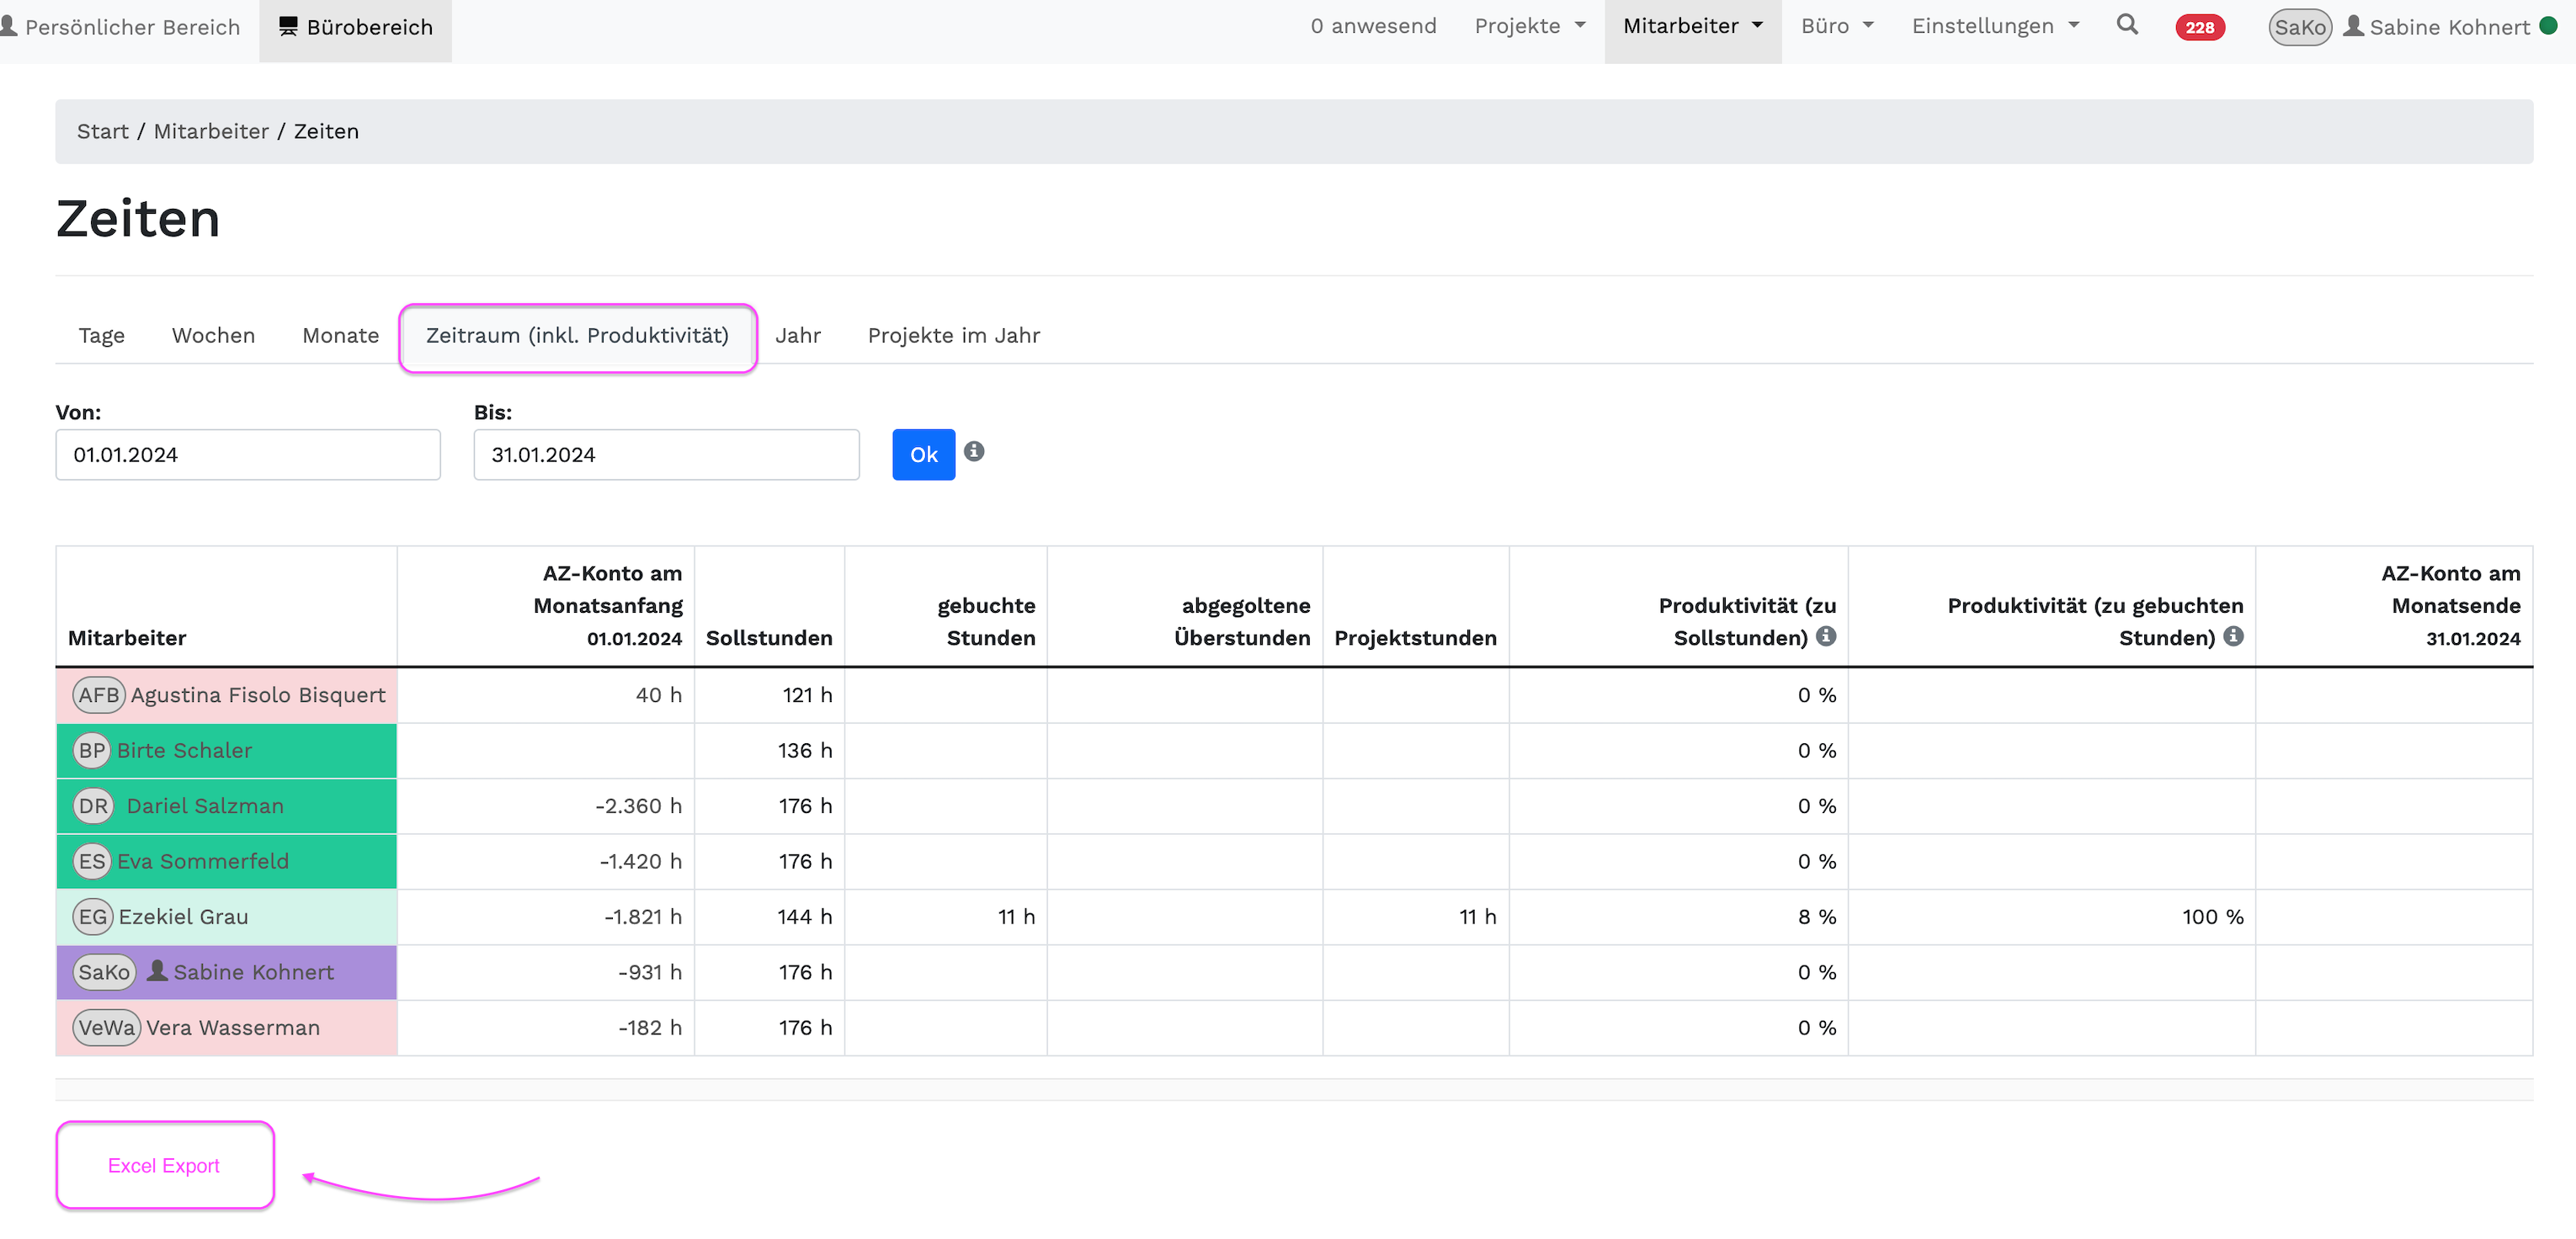Show info for Produktivität (zu Sollstunden)
This screenshot has height=1239, width=2576.
1826,636
